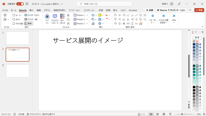Collapse the ribbon with chevron
This screenshot has width=206, height=116.
point(202,27)
